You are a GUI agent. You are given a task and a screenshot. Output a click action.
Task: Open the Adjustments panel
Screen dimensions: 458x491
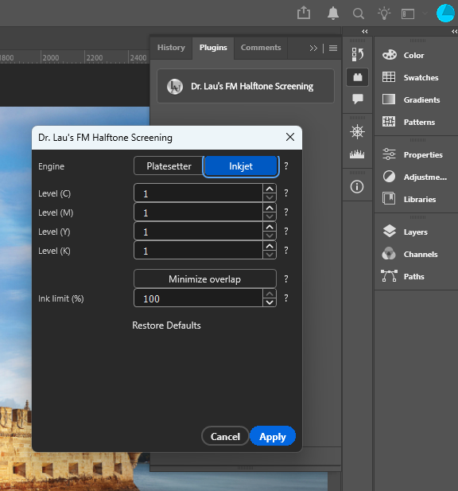[416, 177]
